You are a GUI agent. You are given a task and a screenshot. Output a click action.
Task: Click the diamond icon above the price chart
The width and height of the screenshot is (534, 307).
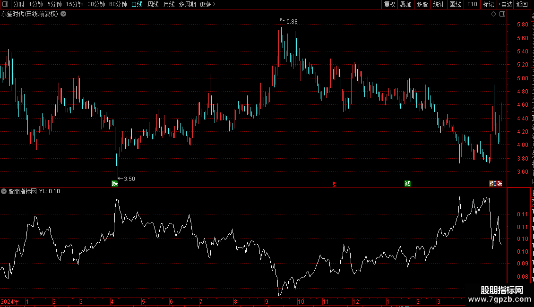point(493,14)
